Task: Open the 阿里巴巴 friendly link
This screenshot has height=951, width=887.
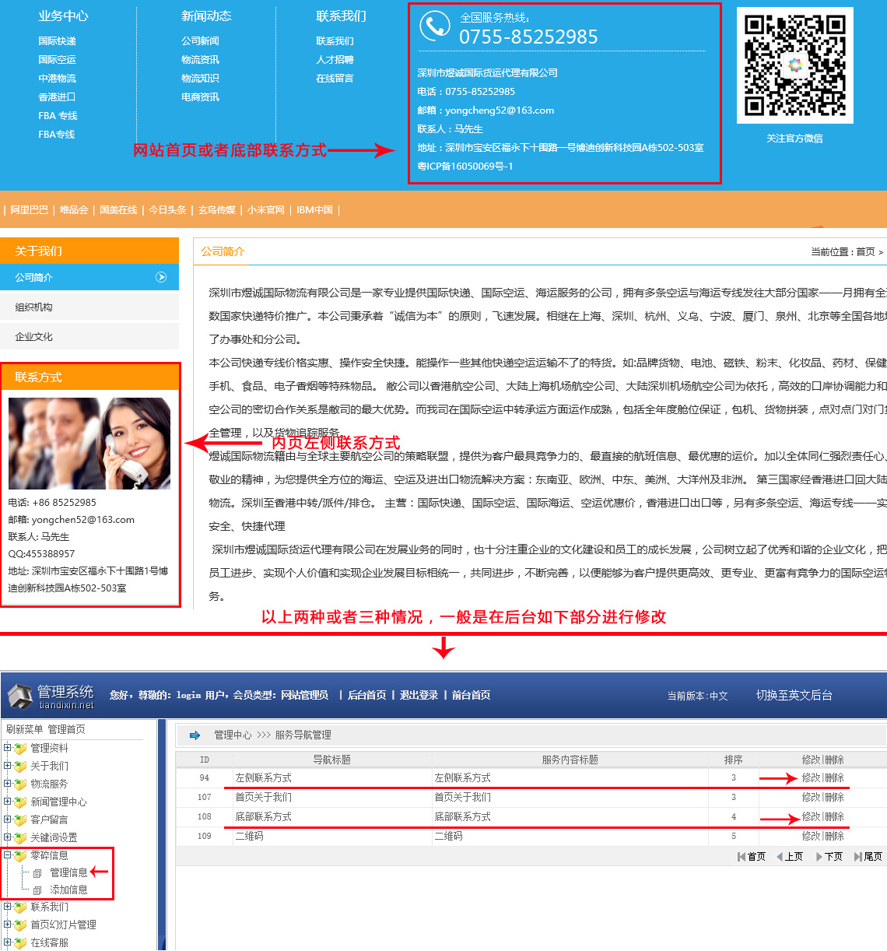Action: pos(30,209)
